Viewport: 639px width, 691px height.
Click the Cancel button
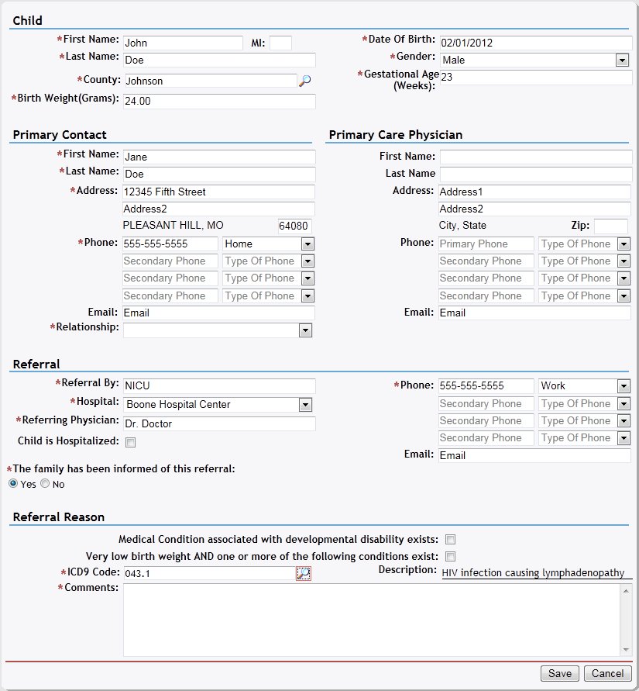tap(608, 673)
